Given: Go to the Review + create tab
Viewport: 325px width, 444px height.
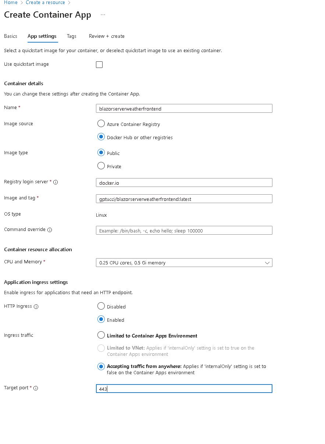Looking at the screenshot, I should tap(107, 36).
